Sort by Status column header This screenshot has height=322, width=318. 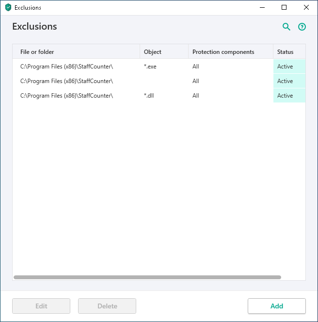point(289,52)
